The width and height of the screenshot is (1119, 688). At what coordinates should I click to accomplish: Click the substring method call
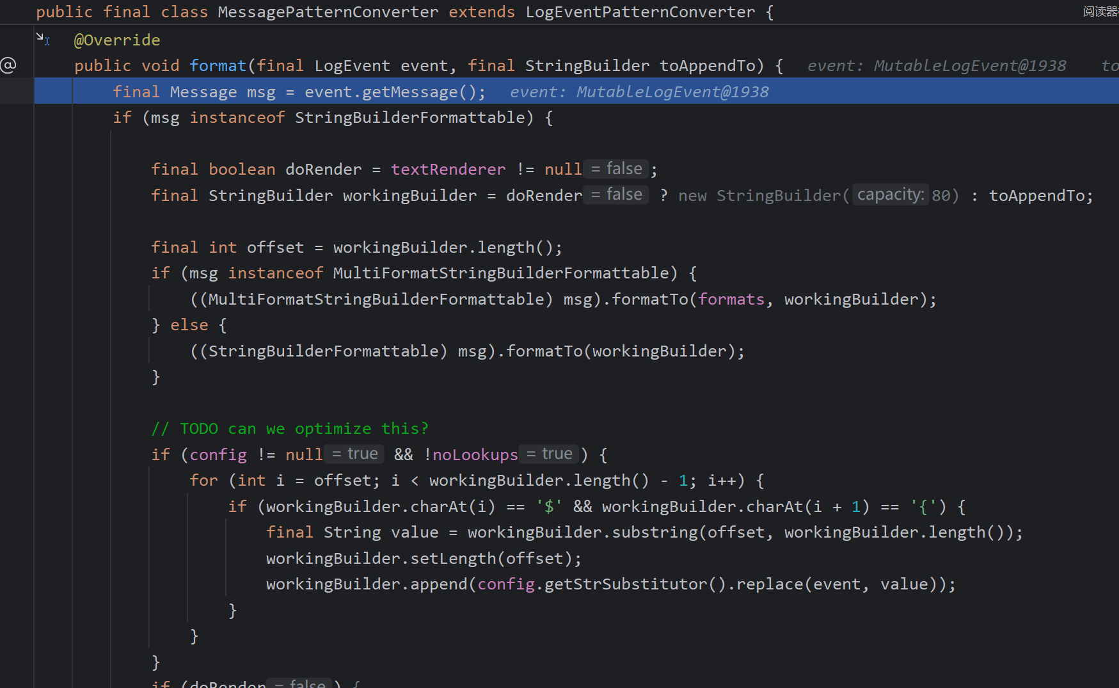point(655,532)
